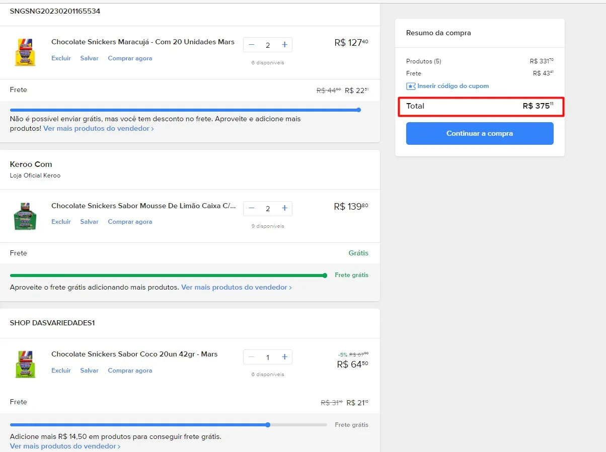
Task: Comprar agora the Snickers Sabor Coco
Action: click(x=130, y=371)
